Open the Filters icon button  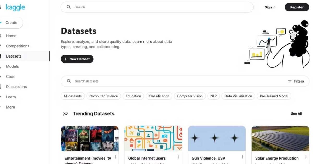(296, 81)
